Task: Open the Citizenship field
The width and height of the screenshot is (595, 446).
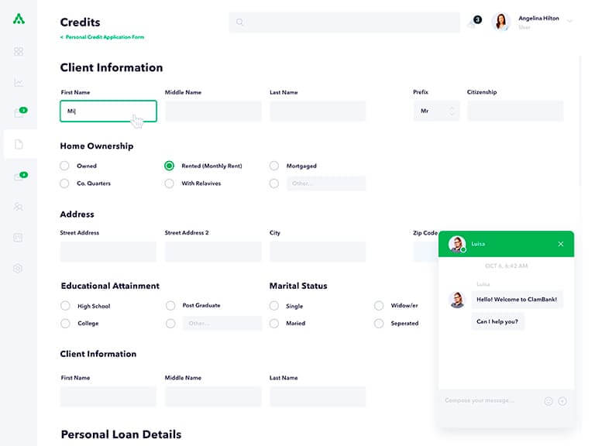Action: tap(515, 111)
